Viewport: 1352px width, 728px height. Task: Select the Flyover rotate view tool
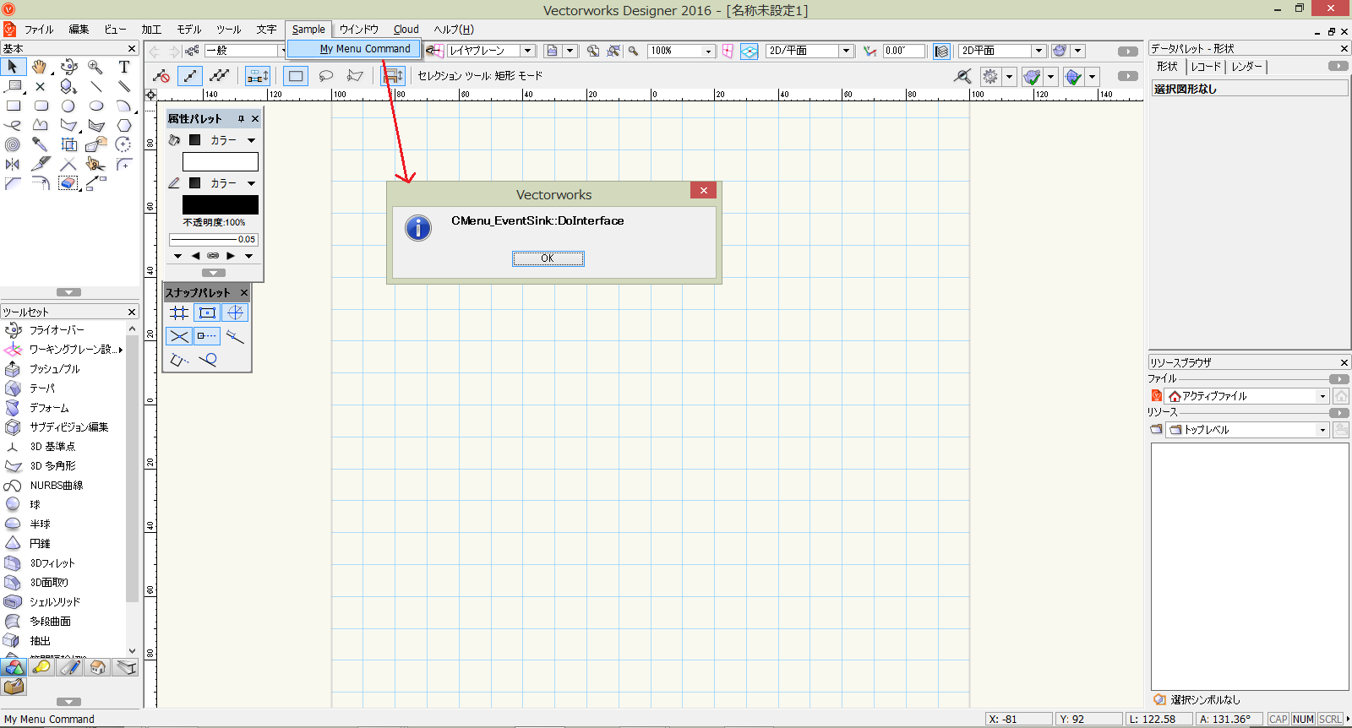point(68,67)
